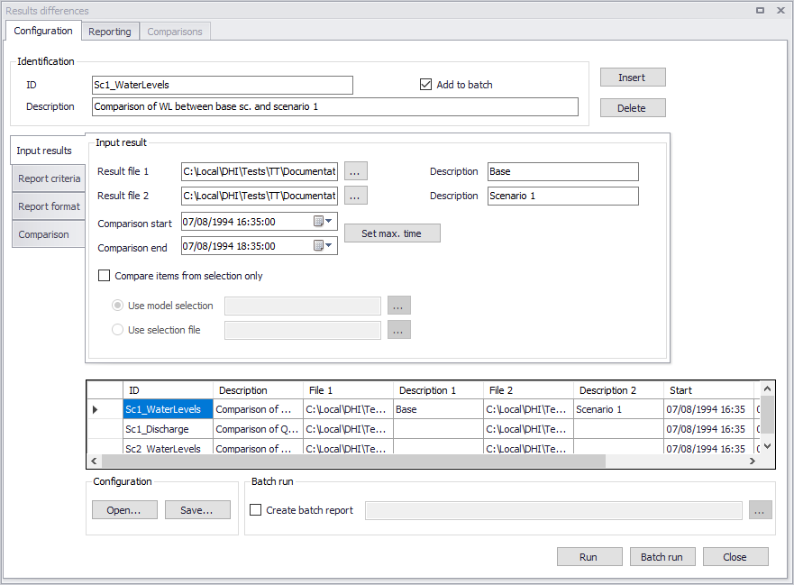The width and height of the screenshot is (794, 585).
Task: Click the row indicator arrow for Sc1_WaterLevels
Action: click(x=96, y=409)
